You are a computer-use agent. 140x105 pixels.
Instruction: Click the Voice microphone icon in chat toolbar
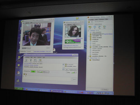31,60
